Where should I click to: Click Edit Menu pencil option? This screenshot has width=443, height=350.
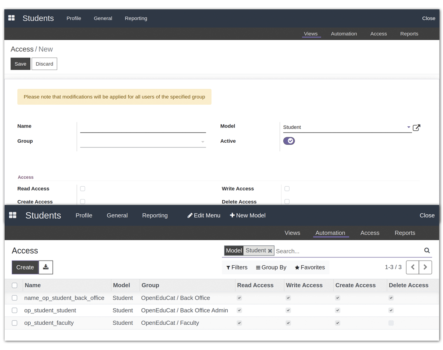[x=204, y=215]
